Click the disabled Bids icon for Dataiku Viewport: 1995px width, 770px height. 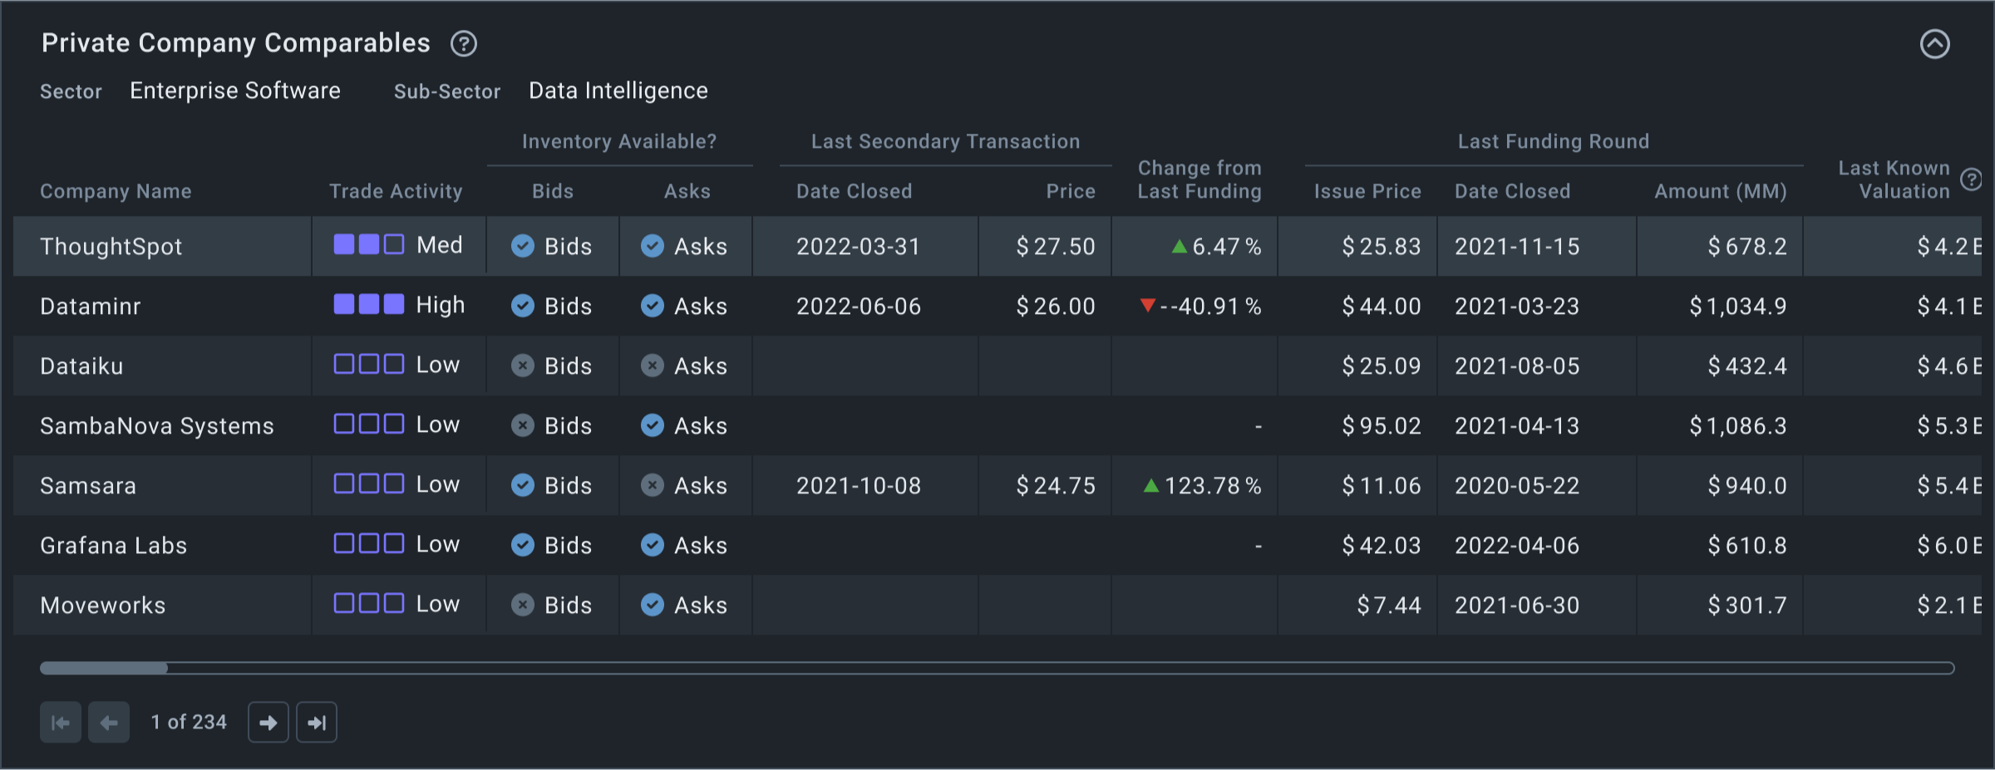click(x=523, y=365)
